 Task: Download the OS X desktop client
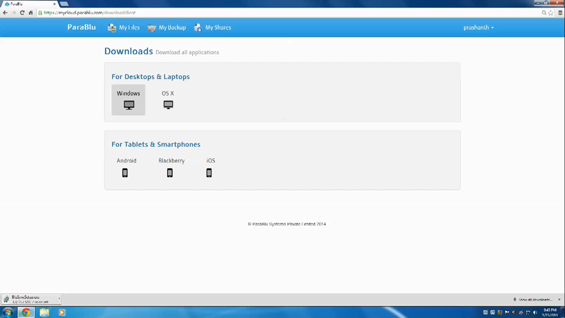coord(168,100)
